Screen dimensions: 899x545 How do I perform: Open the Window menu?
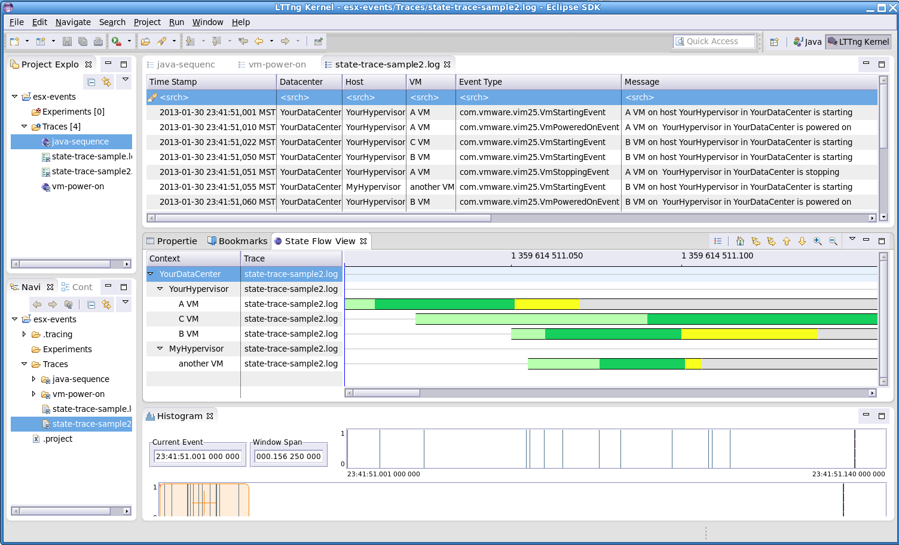click(x=207, y=22)
